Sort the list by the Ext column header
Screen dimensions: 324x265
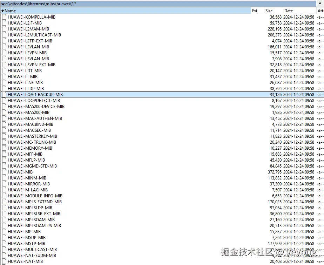click(x=257, y=11)
